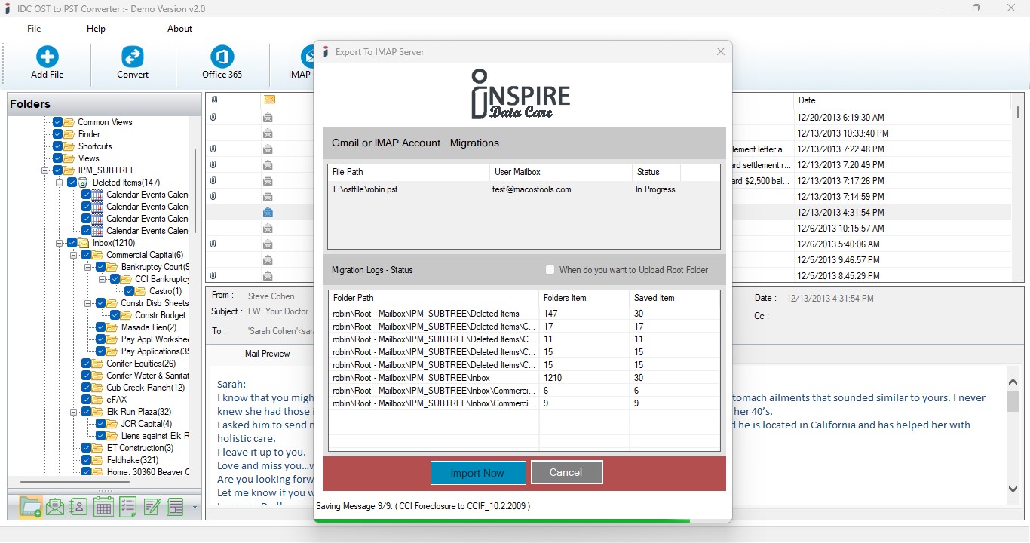
Task: Select the Masada Lien(2) folder
Action: point(149,327)
